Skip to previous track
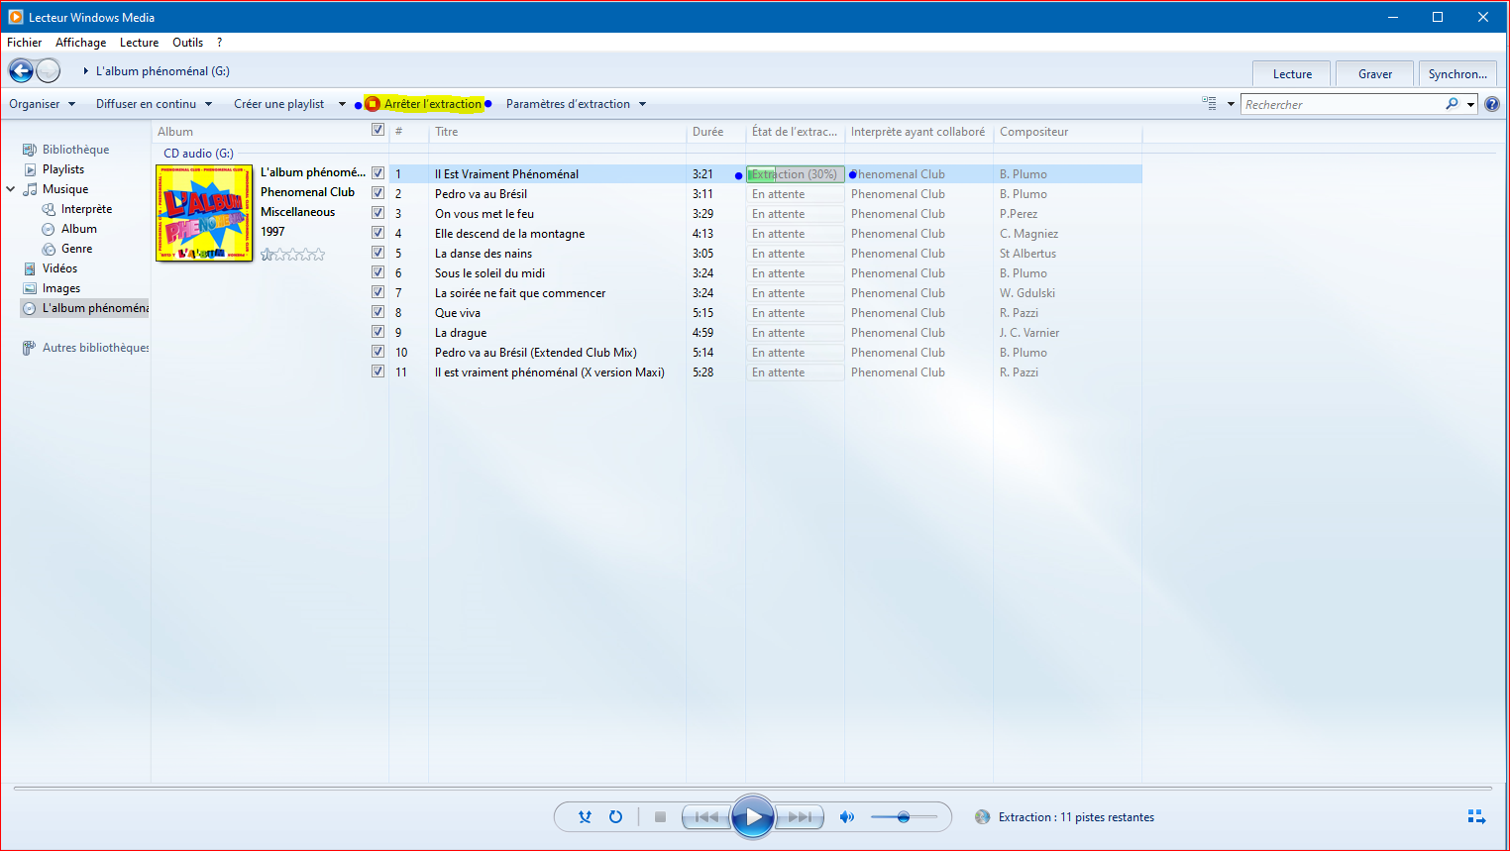The height and width of the screenshot is (851, 1510). pos(706,817)
